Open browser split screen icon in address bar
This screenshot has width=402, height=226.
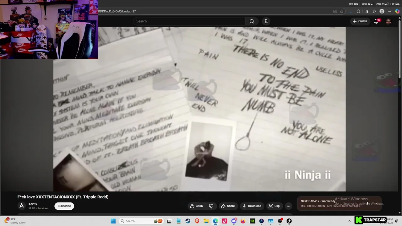[335, 11]
